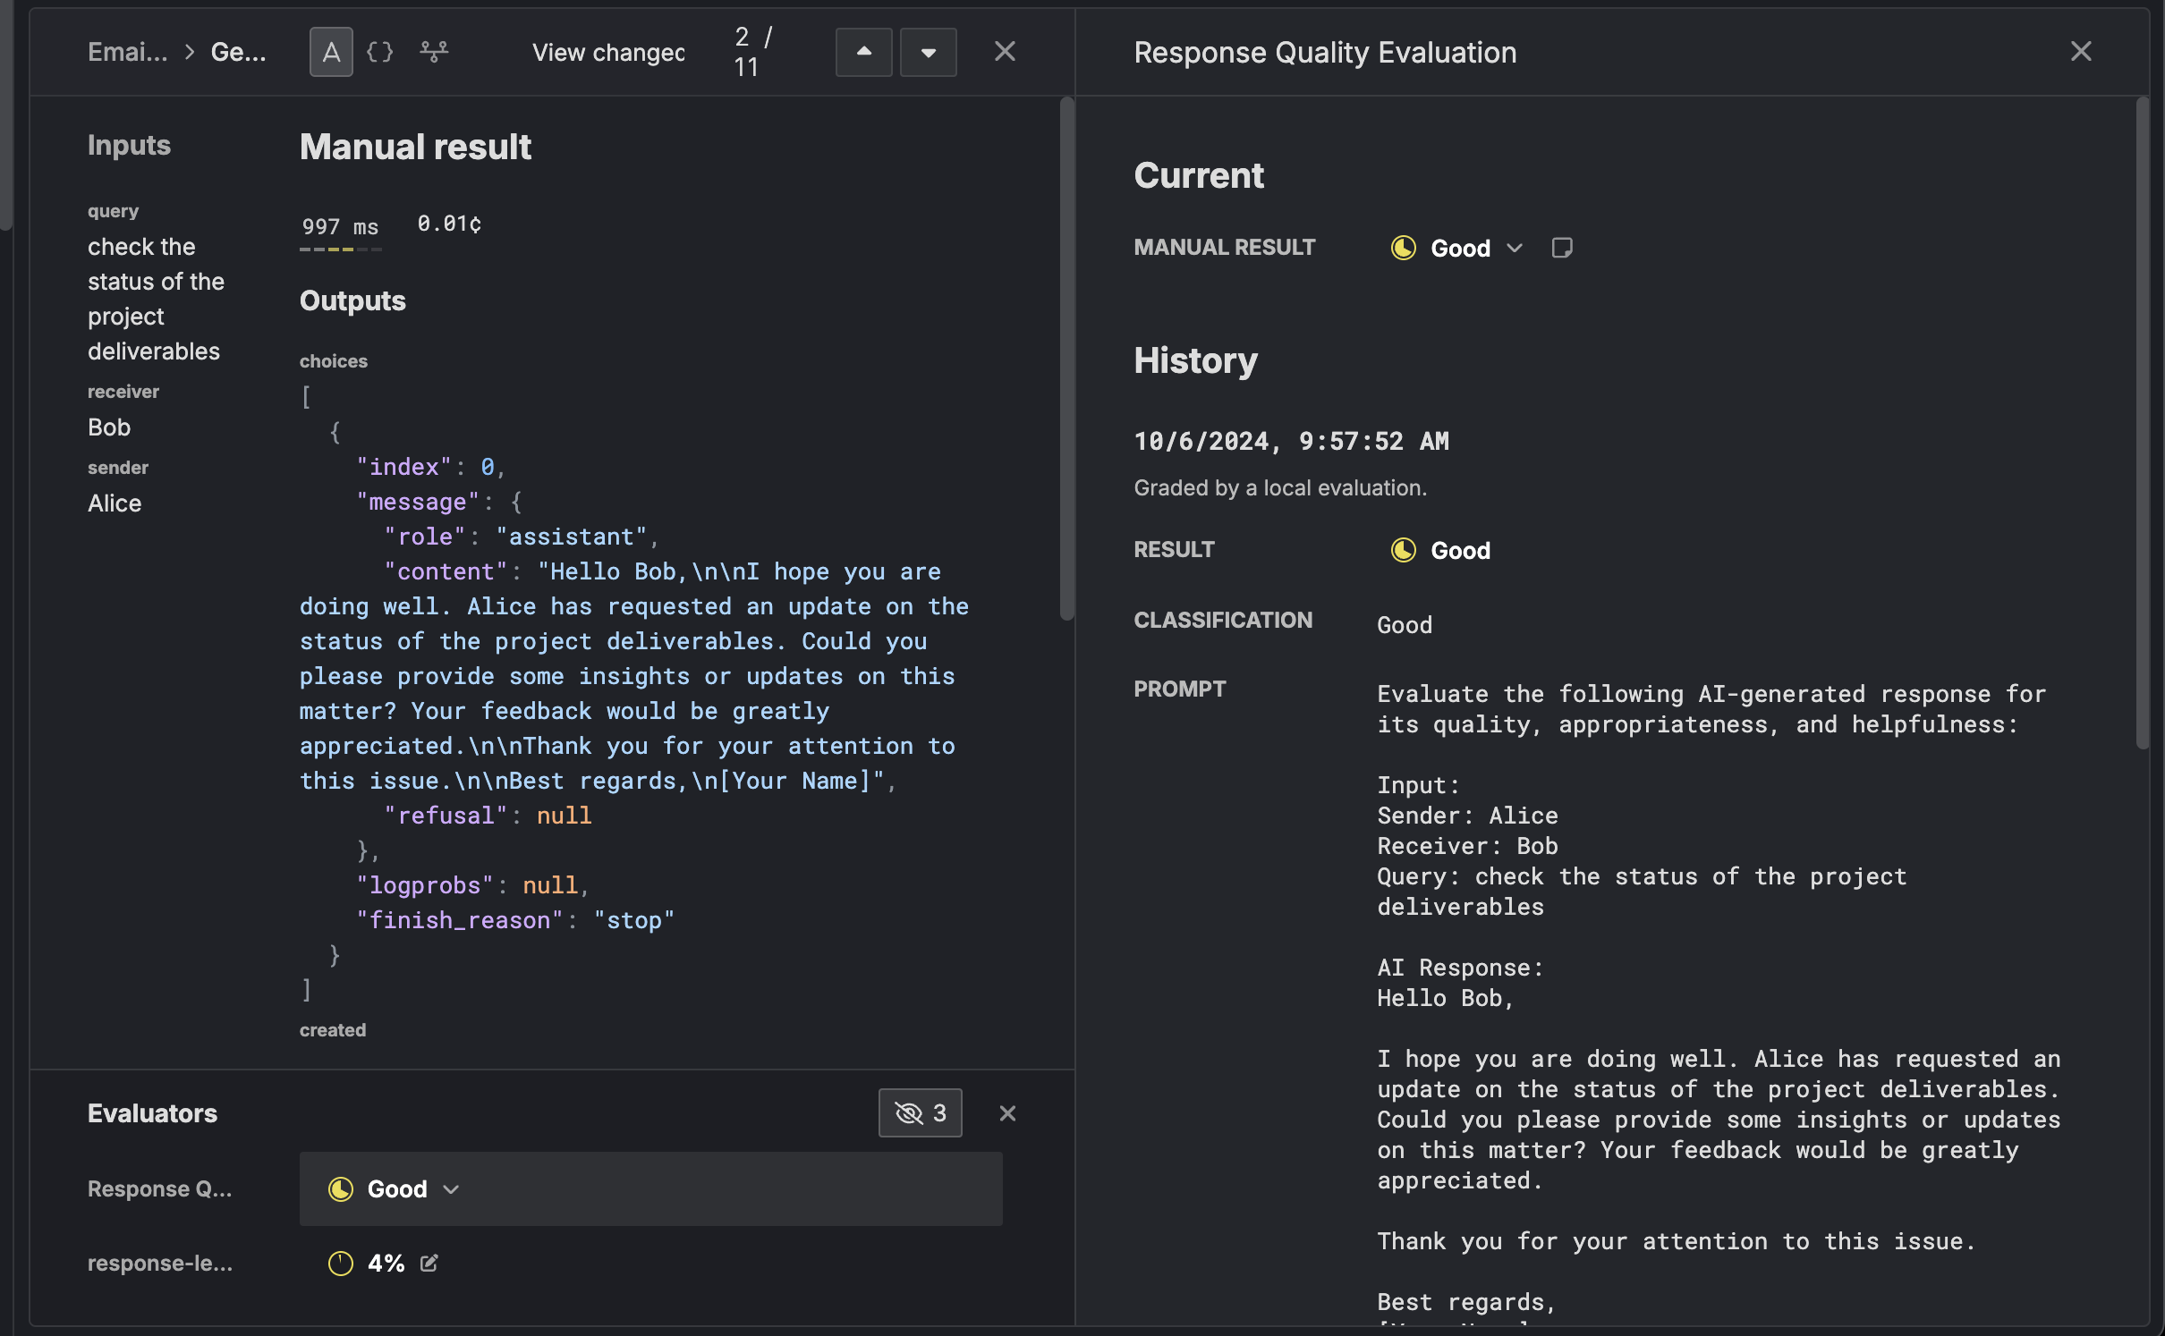Click the 'Manual result' heading

pyautogui.click(x=415, y=147)
